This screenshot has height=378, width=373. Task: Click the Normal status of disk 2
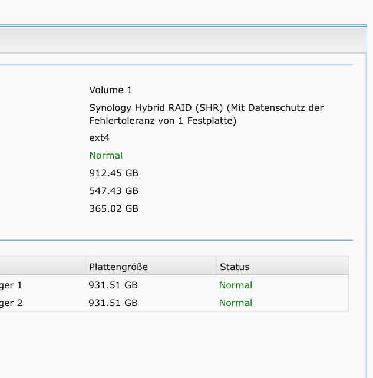[x=236, y=303]
